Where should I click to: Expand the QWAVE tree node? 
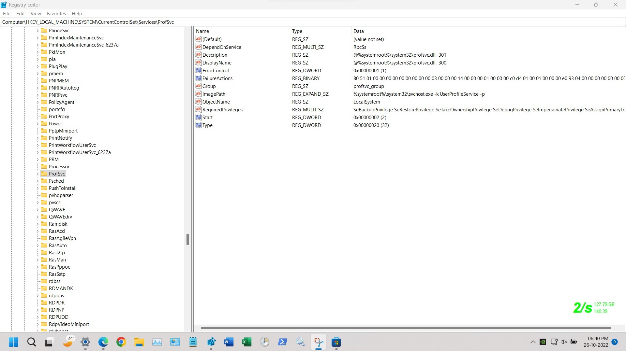tap(37, 210)
